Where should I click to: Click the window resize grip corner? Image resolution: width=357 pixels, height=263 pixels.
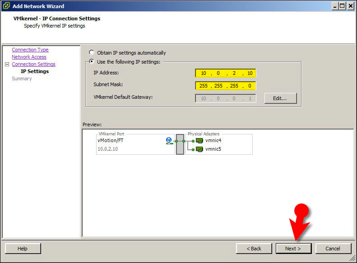(352, 258)
